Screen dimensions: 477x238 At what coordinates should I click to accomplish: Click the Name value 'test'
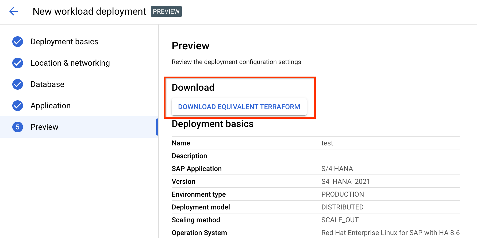327,143
